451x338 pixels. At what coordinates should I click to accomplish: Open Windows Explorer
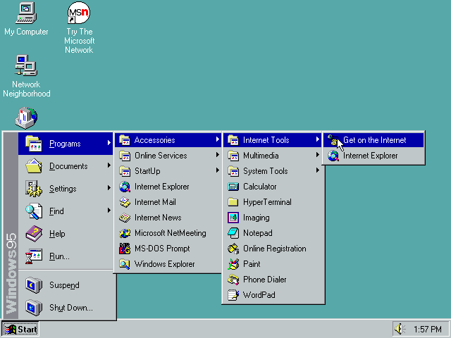coord(168,264)
